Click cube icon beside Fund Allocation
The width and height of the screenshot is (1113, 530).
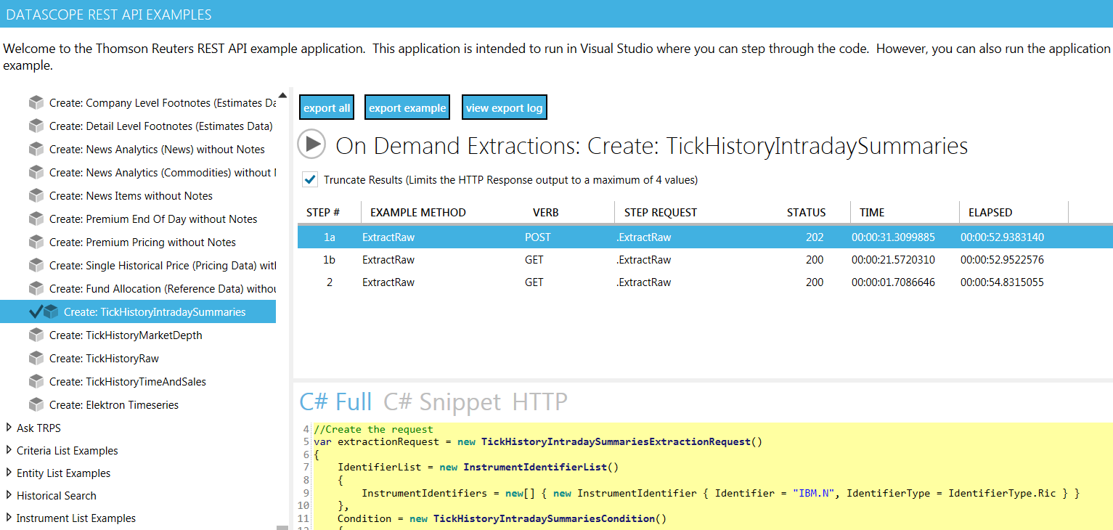click(x=36, y=289)
